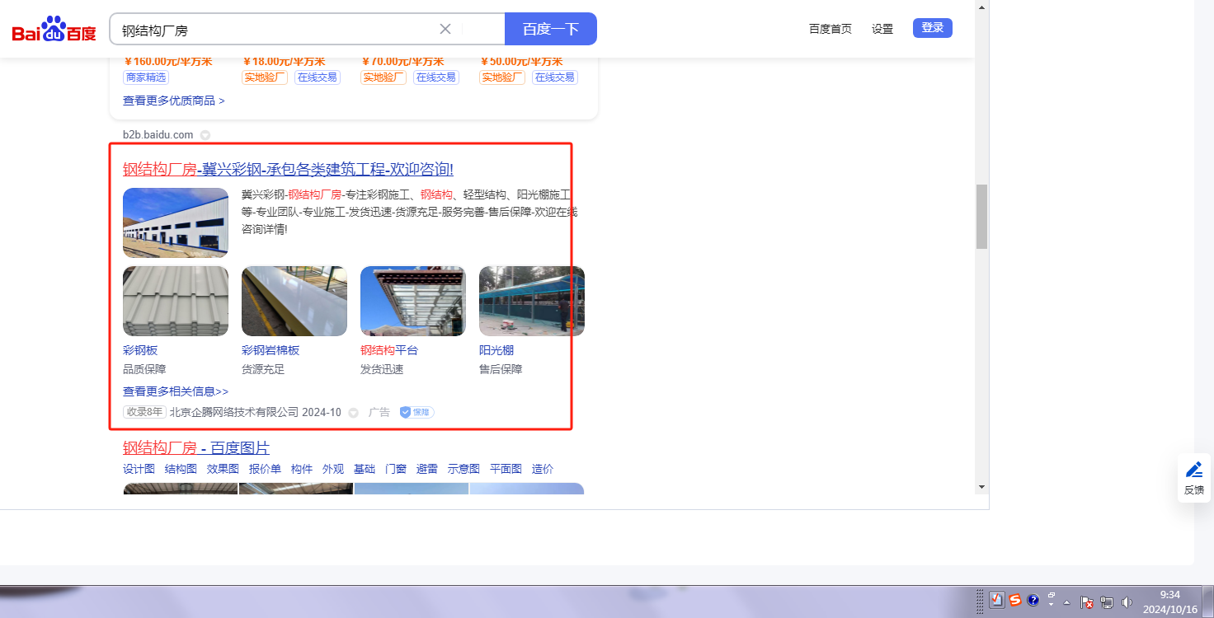Select the 报价单 image category

[265, 469]
